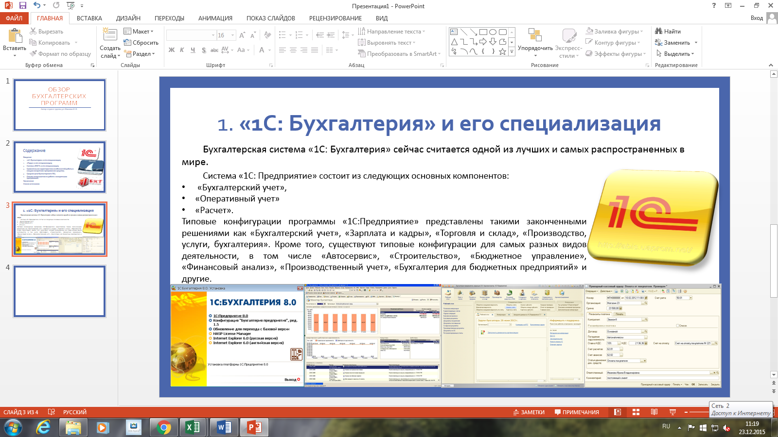
Task: Open Section (Раздел) dropdown
Action: coord(140,53)
